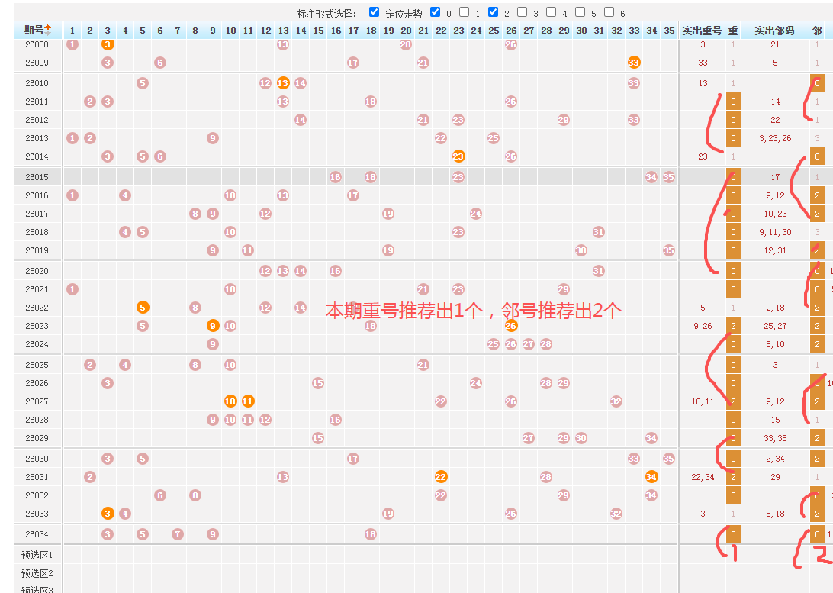Viewport: 833px width, 593px height.
Task: Select the issue number 26015 row label
Action: pos(37,177)
